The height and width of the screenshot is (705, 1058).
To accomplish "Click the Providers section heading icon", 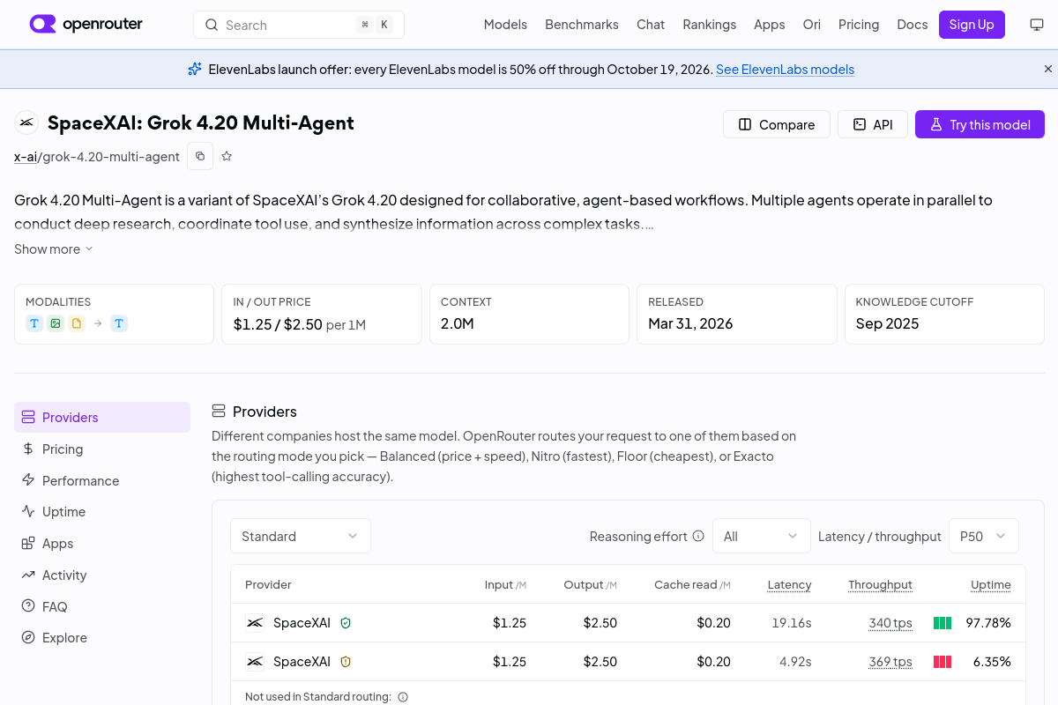I will click(219, 412).
